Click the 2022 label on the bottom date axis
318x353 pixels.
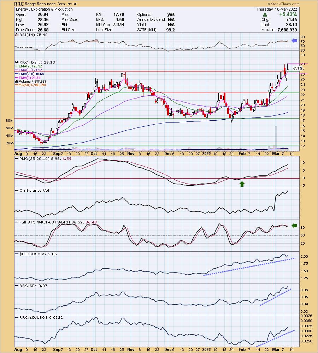(206, 349)
